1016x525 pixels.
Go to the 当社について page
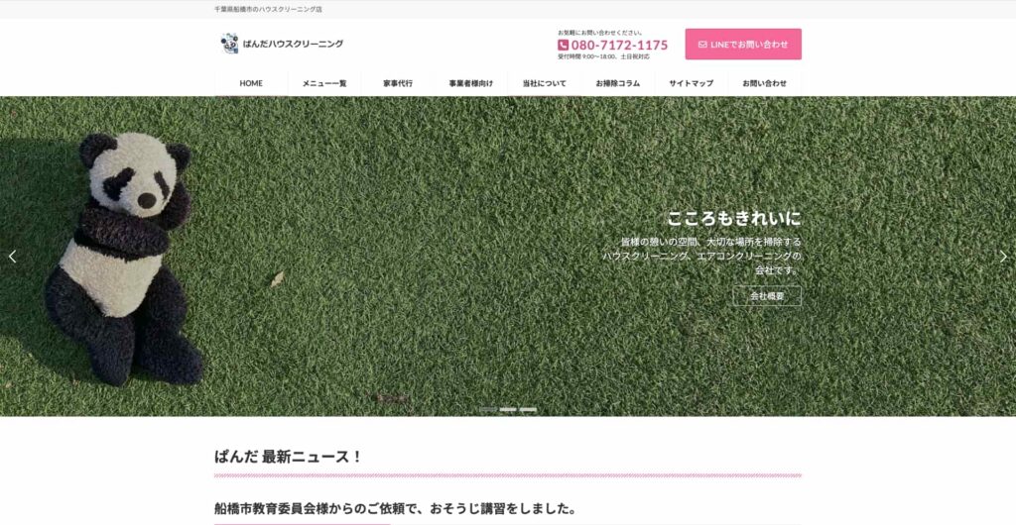(x=544, y=83)
